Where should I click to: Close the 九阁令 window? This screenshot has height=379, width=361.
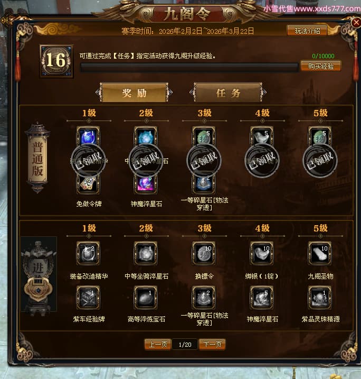(356, 23)
